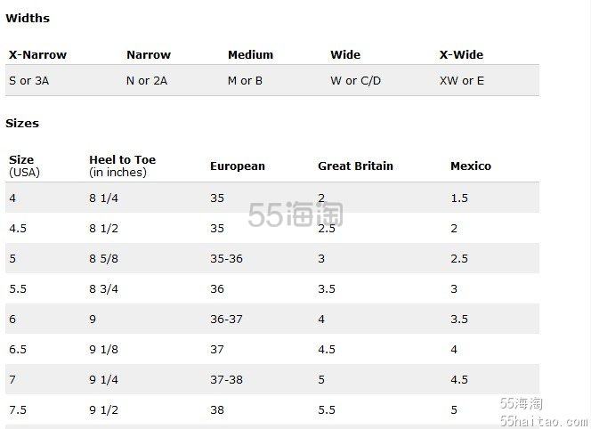Image resolution: width=591 pixels, height=429 pixels.
Task: Click the Medium width header
Action: coord(250,54)
